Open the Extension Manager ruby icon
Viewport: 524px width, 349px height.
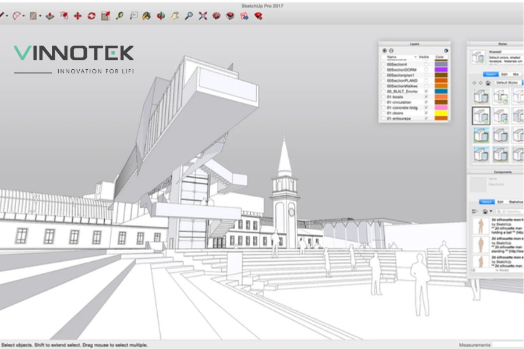[x=259, y=16]
